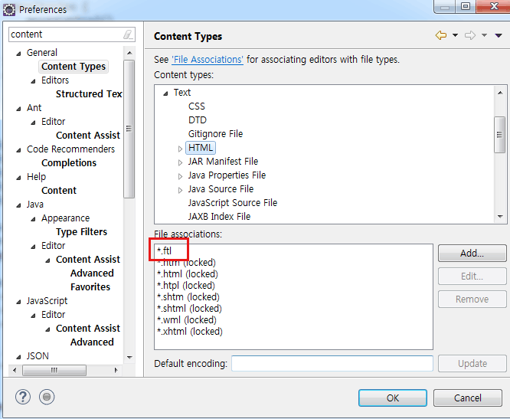Select the *.htpl (locked) association
Screen dimensions: 510x419
pyautogui.click(x=186, y=286)
